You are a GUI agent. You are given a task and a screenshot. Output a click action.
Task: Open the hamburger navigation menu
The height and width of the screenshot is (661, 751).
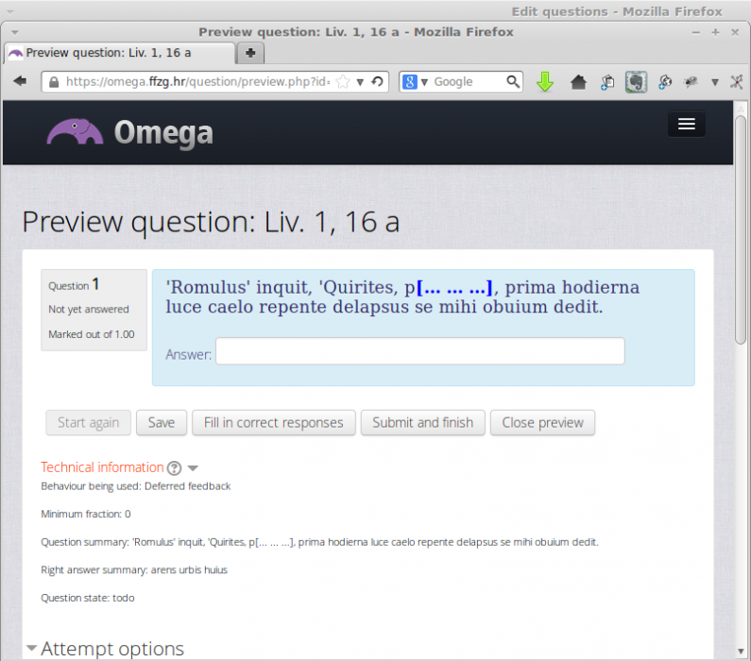[687, 124]
